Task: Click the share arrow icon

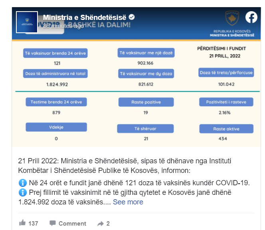Action: 101,223
